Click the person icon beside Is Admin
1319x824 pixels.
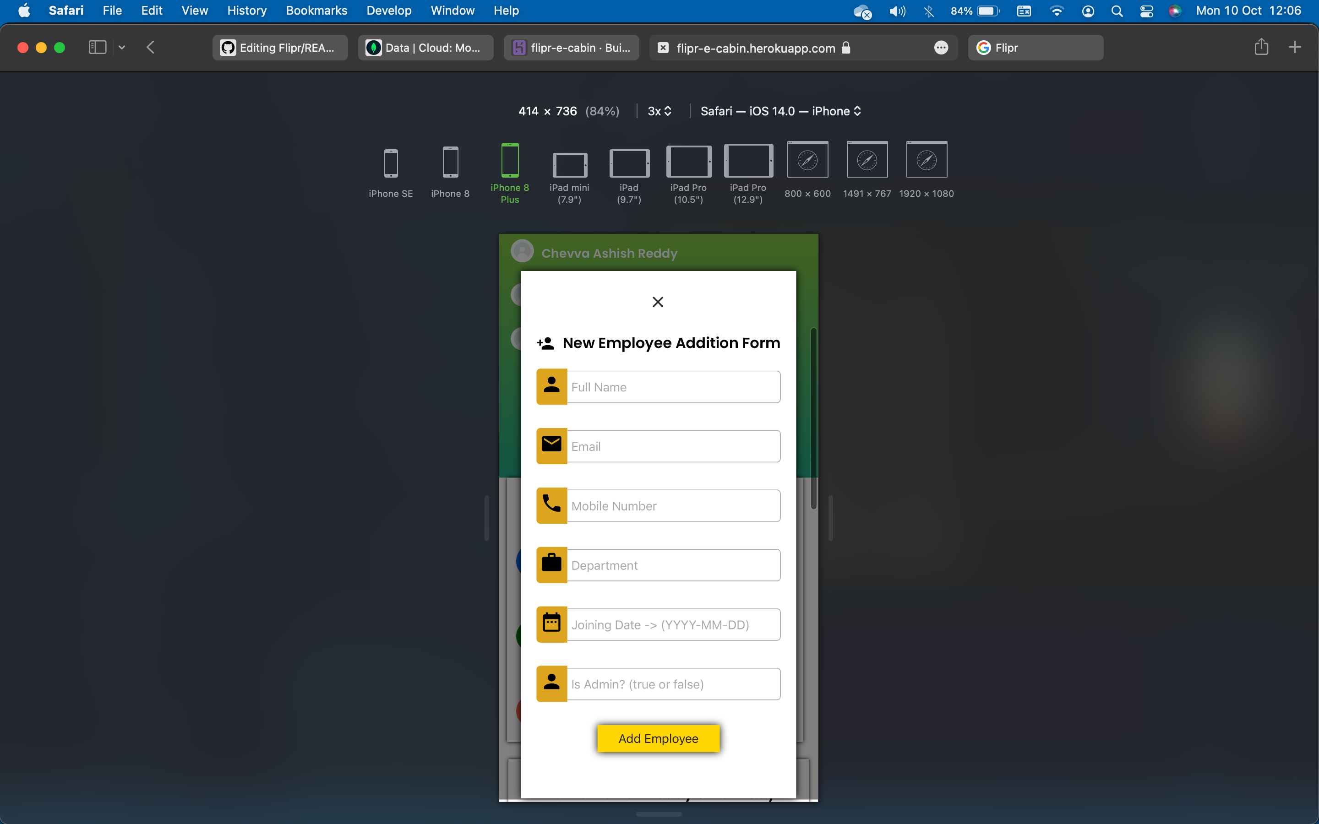tap(551, 683)
